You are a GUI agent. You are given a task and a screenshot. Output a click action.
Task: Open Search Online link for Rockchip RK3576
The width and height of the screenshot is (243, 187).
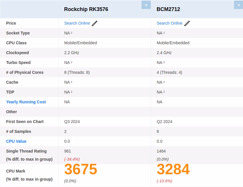(x=77, y=23)
